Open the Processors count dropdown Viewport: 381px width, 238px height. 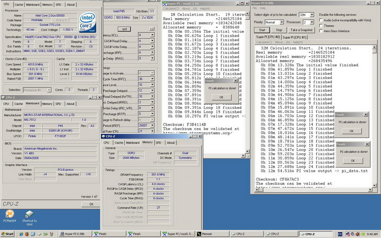point(309,22)
